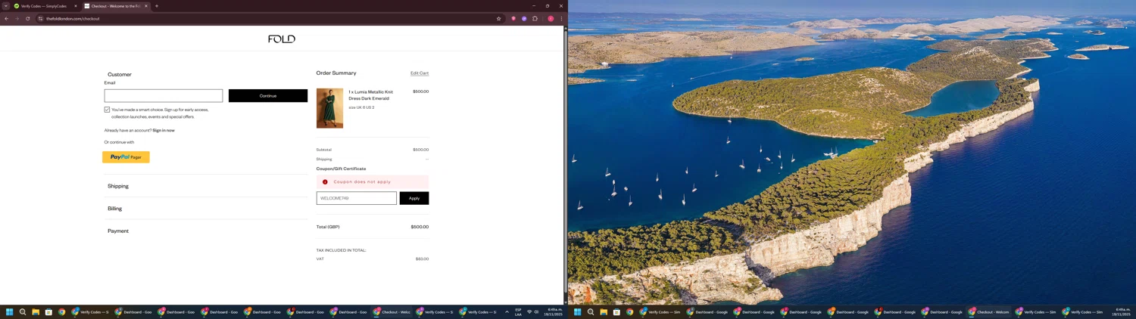The width and height of the screenshot is (1136, 319).
Task: Open File Explorer on the browser screen's taskbar
Action: click(36, 311)
